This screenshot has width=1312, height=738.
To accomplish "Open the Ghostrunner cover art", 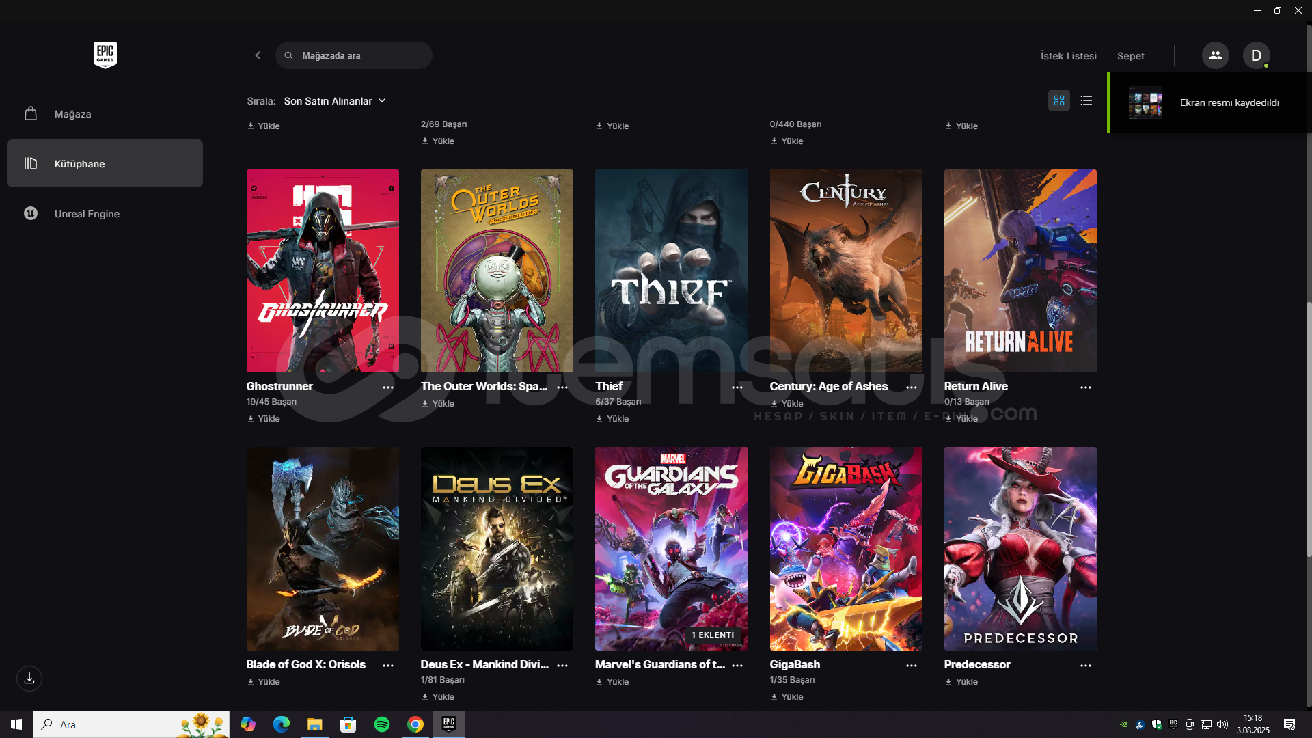I will pyautogui.click(x=323, y=271).
